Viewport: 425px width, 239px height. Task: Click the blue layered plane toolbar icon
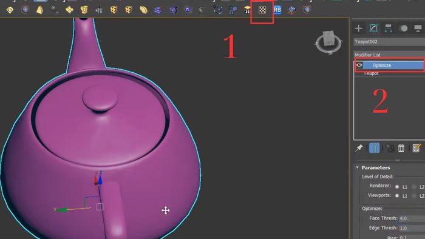point(292,10)
